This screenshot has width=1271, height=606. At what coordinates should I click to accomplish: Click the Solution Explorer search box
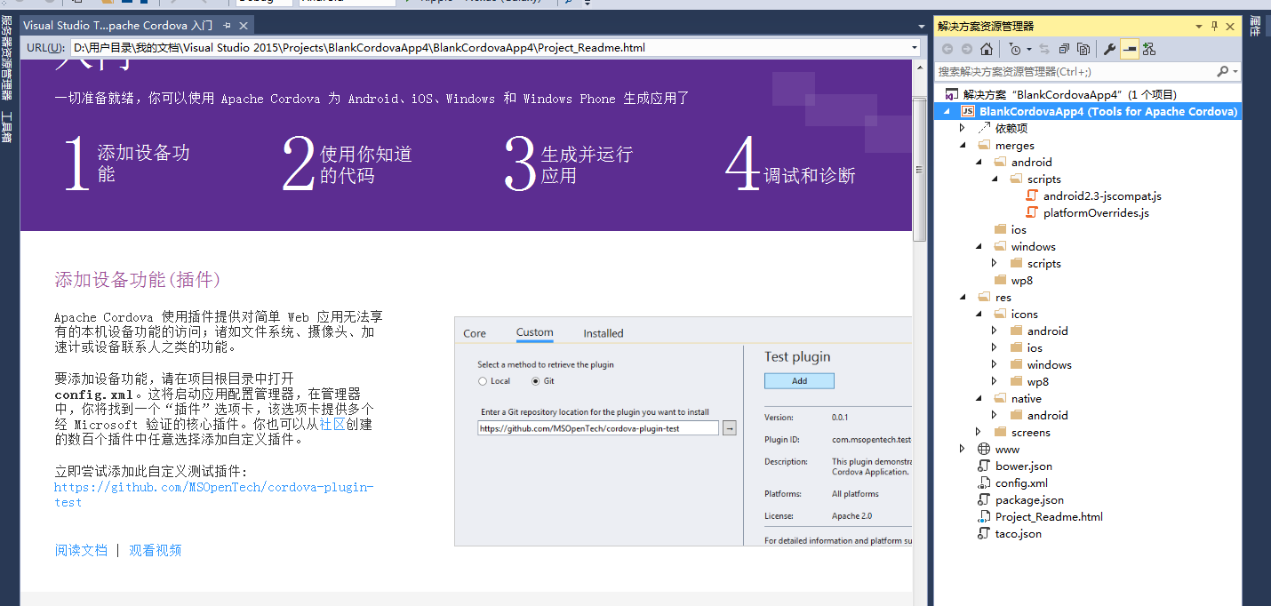[1075, 71]
